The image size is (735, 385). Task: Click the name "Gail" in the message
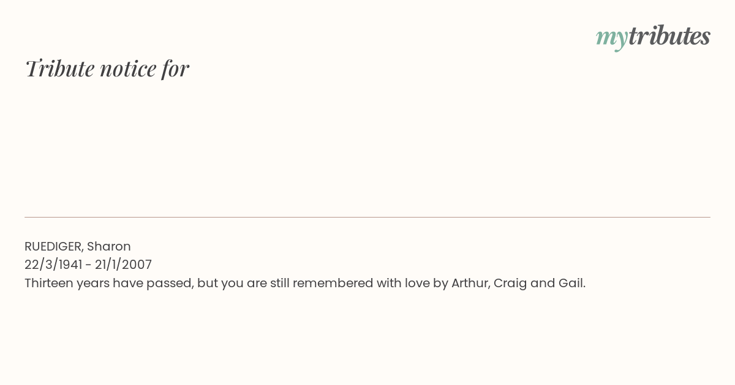[572, 283]
